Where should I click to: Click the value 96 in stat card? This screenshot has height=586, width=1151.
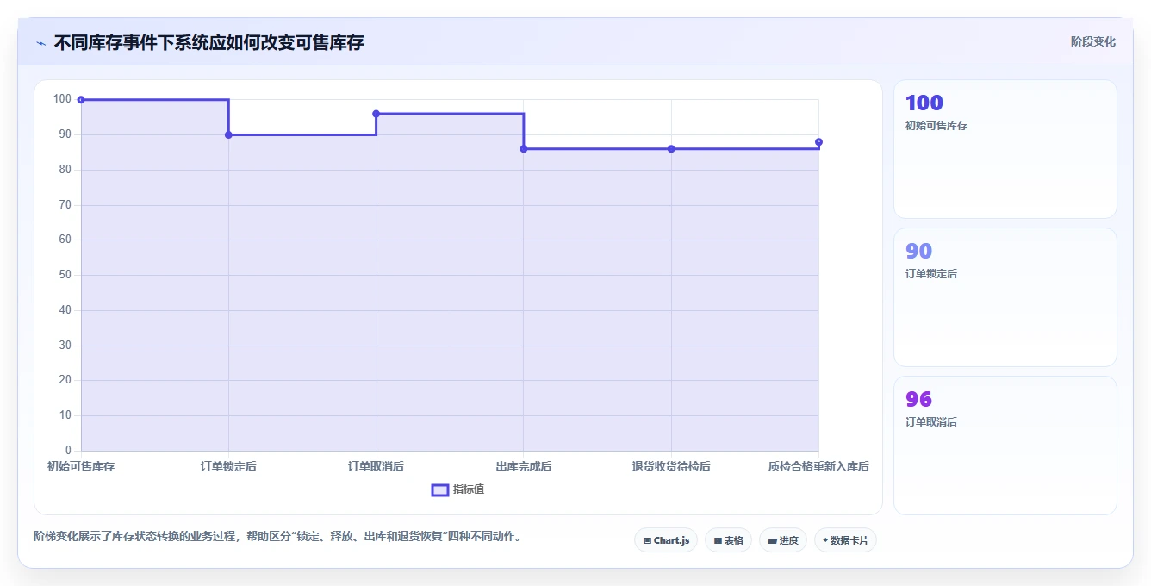918,399
